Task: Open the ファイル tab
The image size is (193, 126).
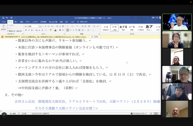Action: click(4, 22)
